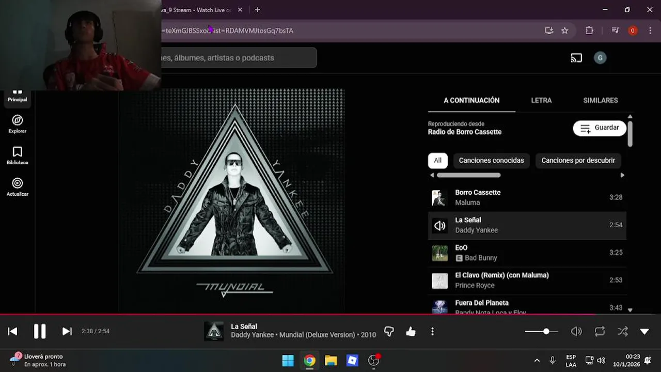The height and width of the screenshot is (372, 661).
Task: Click the small album thumbnail in player bar
Action: click(214, 332)
